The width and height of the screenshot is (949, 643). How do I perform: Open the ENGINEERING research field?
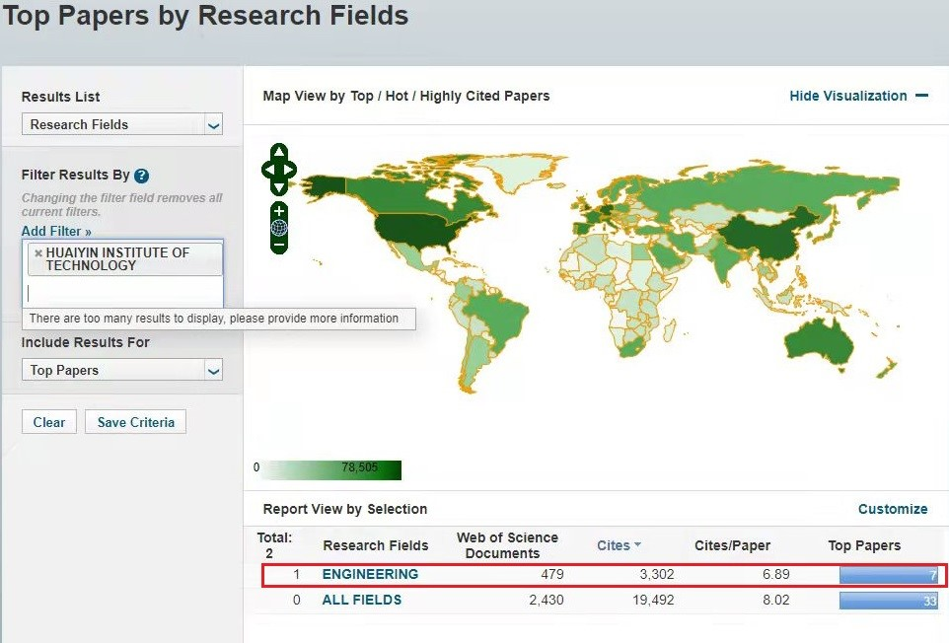(370, 574)
